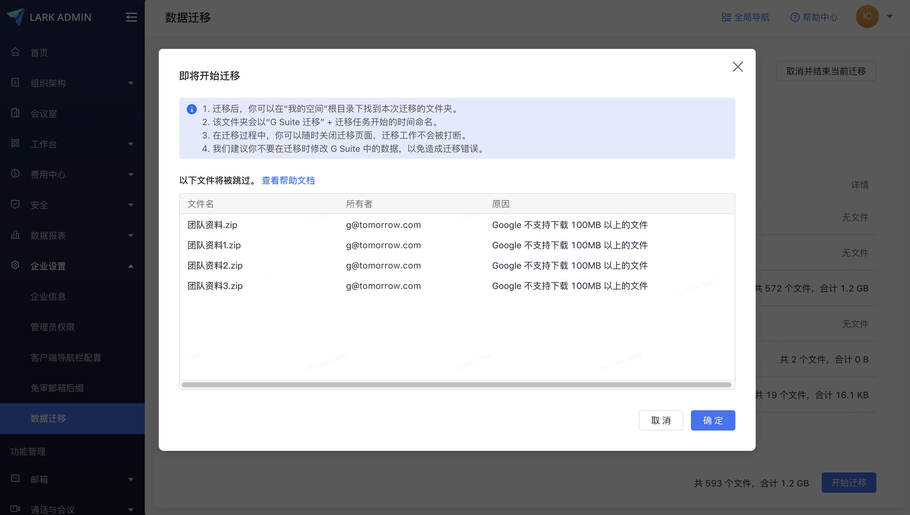Click the 费用中心 billing coin icon
The width and height of the screenshot is (910, 515).
(x=15, y=174)
